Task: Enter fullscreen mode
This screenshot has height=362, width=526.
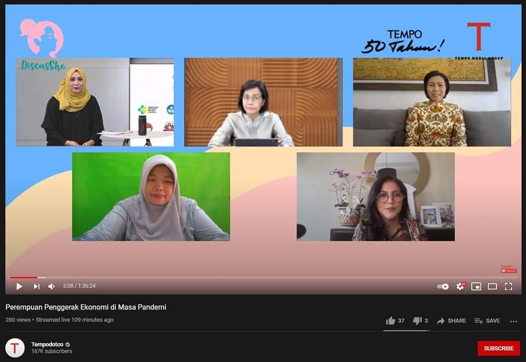Action: (x=508, y=287)
